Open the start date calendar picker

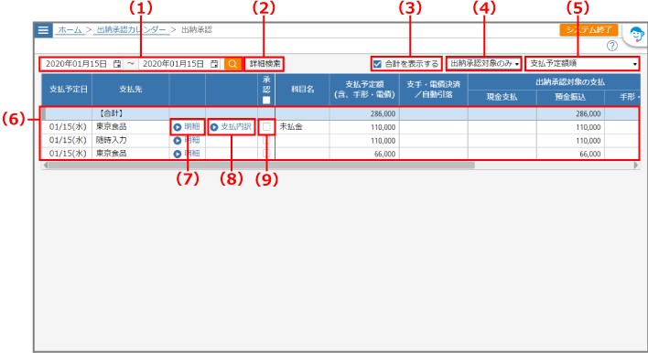coord(117,64)
